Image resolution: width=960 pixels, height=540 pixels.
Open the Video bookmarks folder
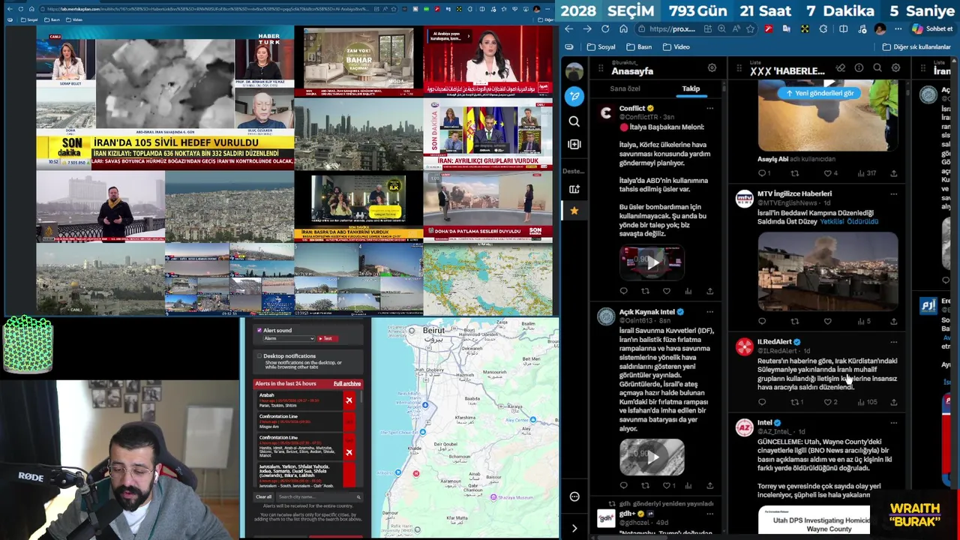(x=676, y=46)
